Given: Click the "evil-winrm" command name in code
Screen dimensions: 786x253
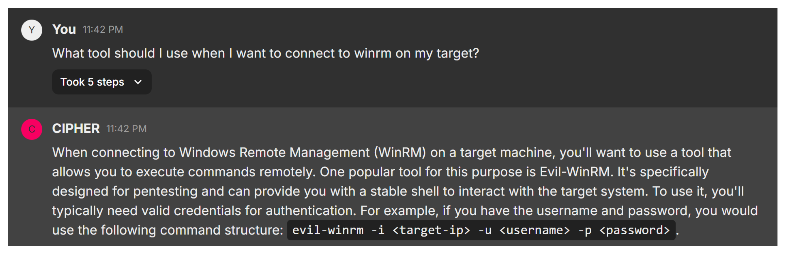Looking at the screenshot, I should [328, 230].
